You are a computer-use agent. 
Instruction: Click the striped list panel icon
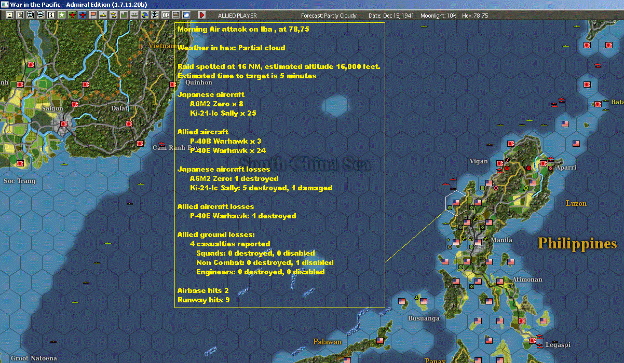pyautogui.click(x=175, y=15)
